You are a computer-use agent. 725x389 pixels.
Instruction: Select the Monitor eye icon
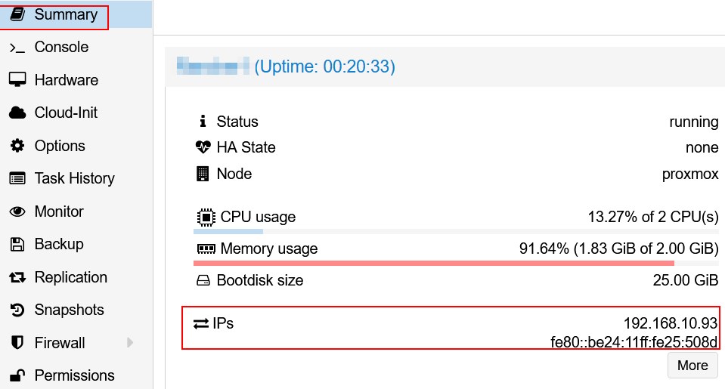[x=17, y=211]
